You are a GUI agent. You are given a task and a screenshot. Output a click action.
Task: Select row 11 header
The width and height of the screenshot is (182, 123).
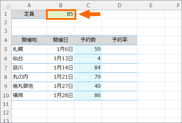pyautogui.click(x=6, y=105)
